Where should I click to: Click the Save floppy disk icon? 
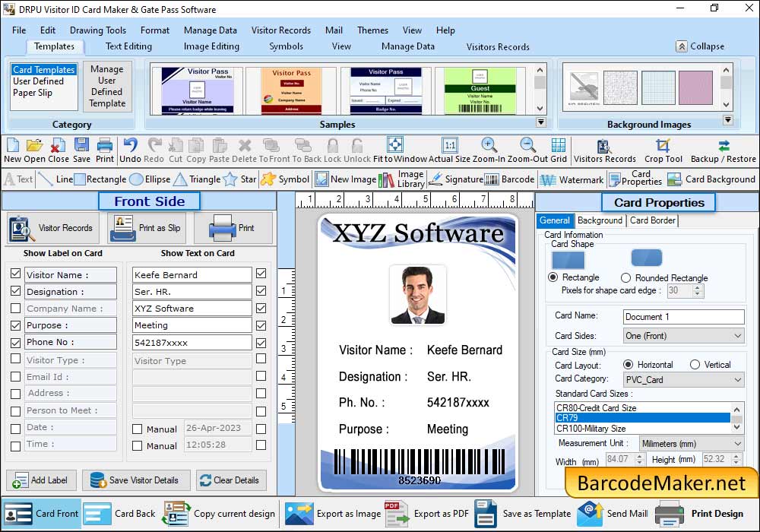(81, 145)
